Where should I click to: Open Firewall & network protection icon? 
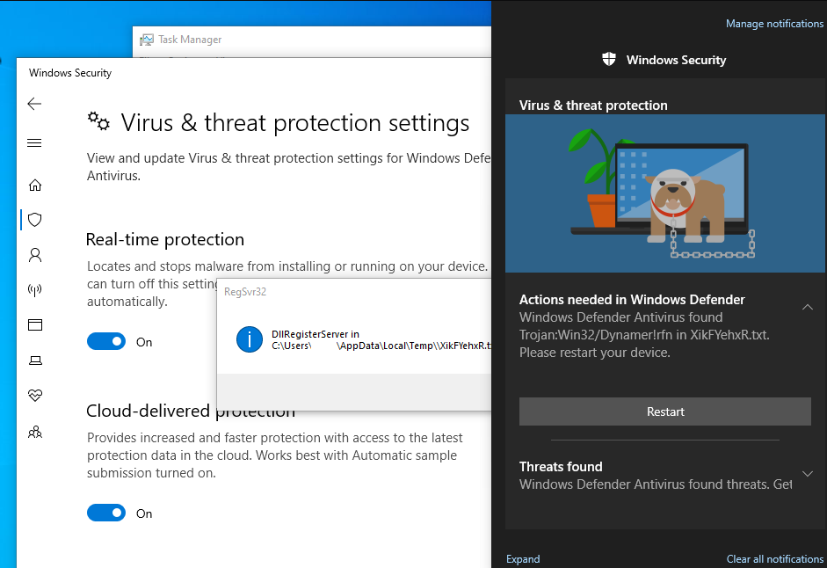pyautogui.click(x=35, y=290)
